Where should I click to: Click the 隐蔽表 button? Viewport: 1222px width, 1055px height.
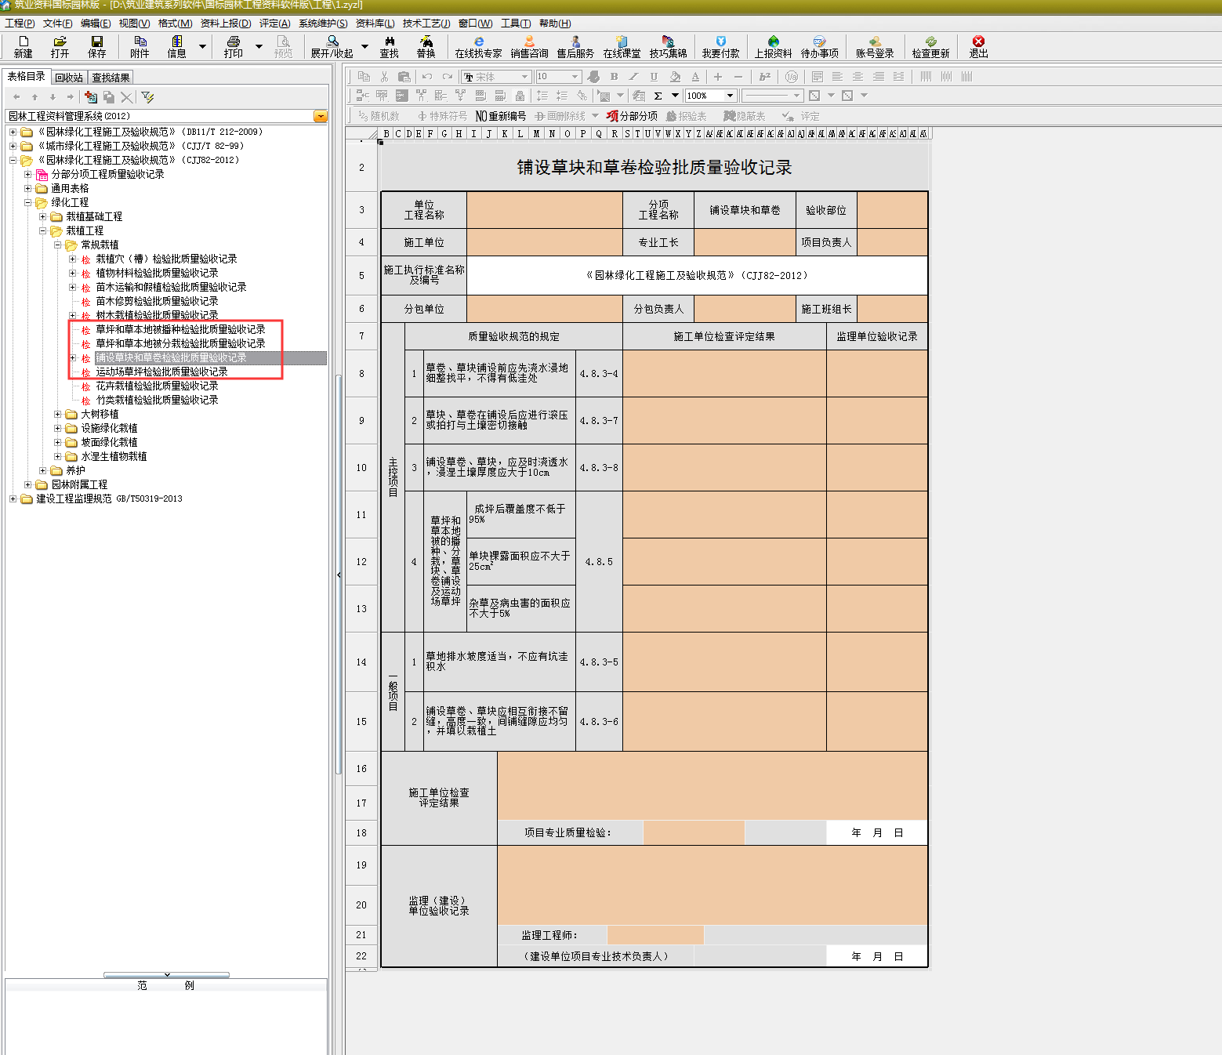click(744, 116)
